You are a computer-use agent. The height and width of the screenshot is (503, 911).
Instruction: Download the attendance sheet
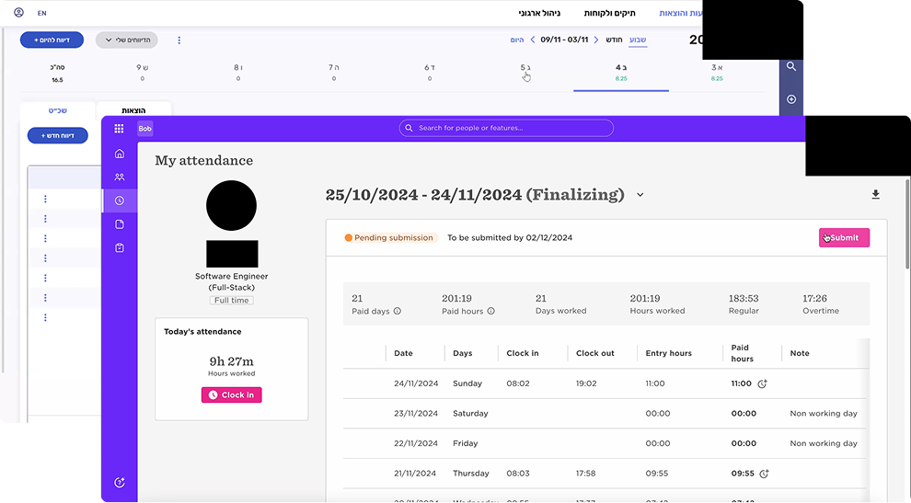875,195
